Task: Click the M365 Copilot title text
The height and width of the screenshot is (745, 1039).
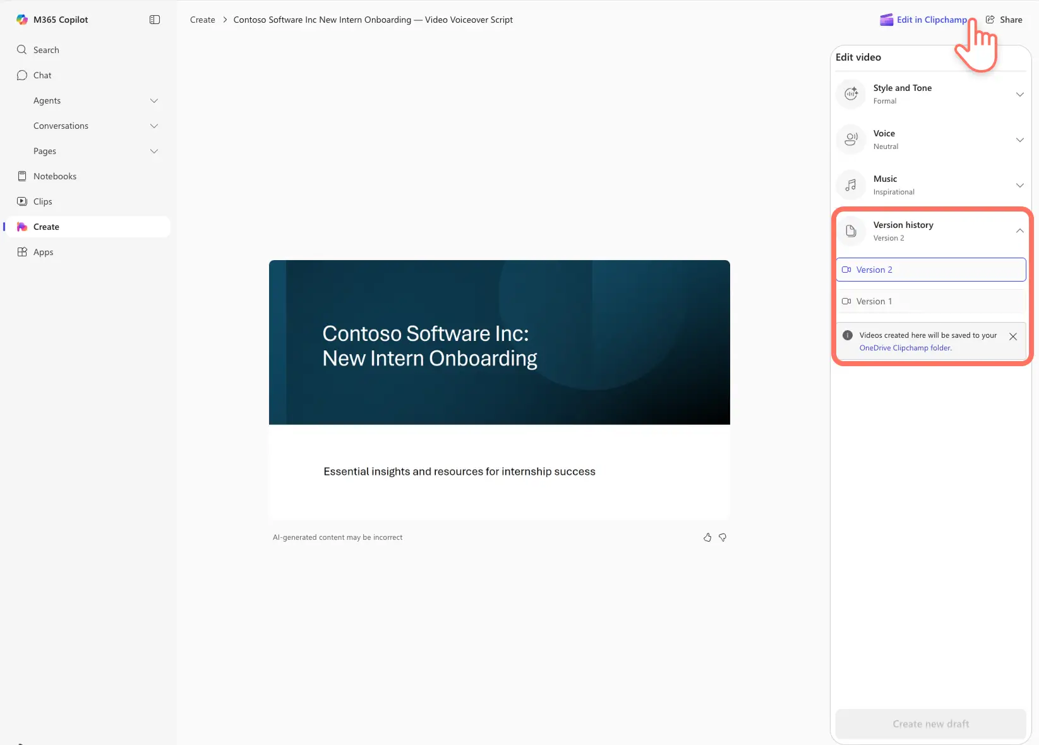Action: coord(61,20)
